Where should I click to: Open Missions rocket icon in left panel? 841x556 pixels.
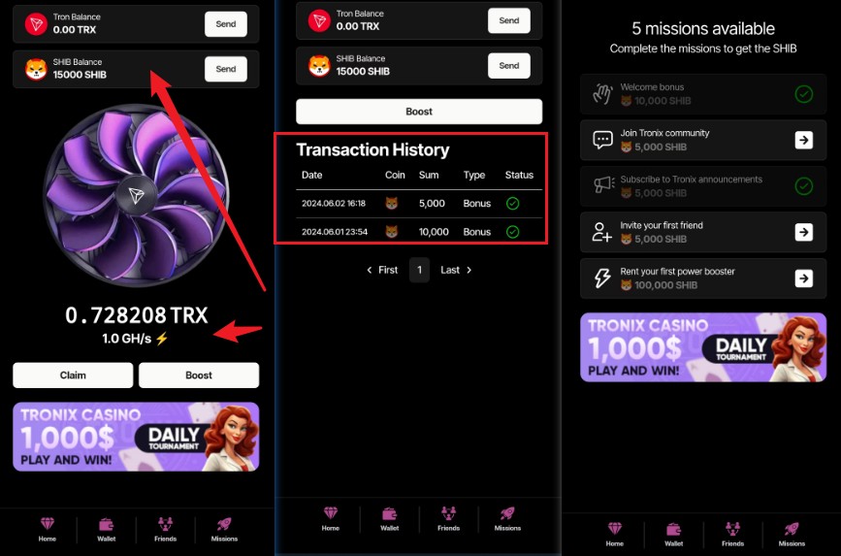tap(224, 524)
